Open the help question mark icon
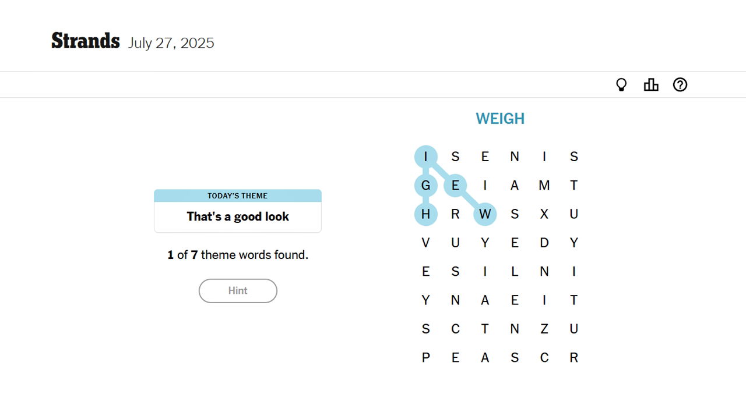746x419 pixels. 680,85
